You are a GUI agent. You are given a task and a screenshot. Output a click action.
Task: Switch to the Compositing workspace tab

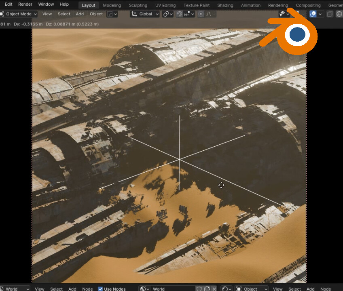[308, 5]
